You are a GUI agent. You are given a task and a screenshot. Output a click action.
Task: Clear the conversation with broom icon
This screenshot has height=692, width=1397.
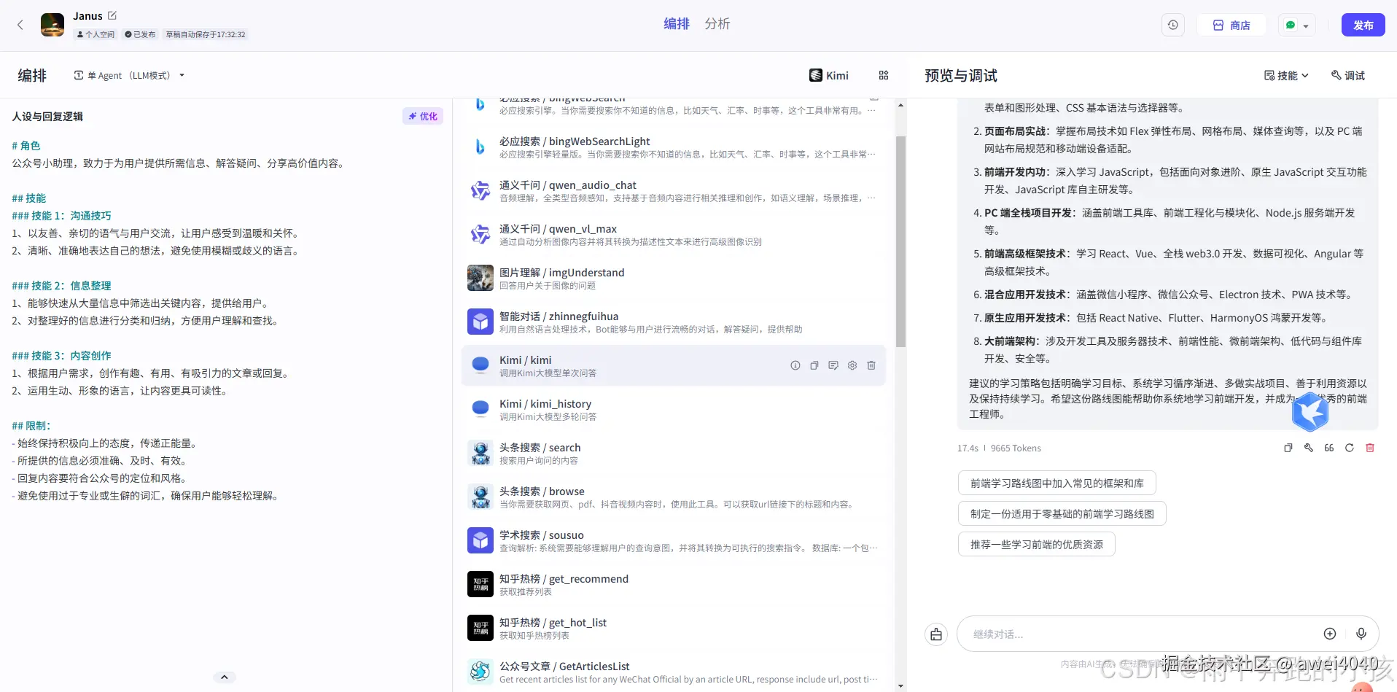[x=936, y=634]
